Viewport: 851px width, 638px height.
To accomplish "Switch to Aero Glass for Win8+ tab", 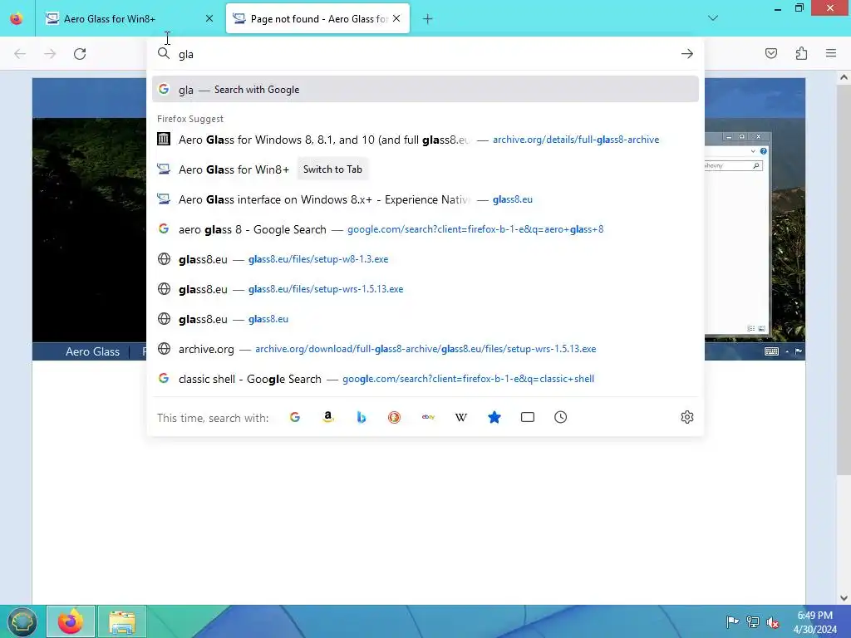I will 130,19.
